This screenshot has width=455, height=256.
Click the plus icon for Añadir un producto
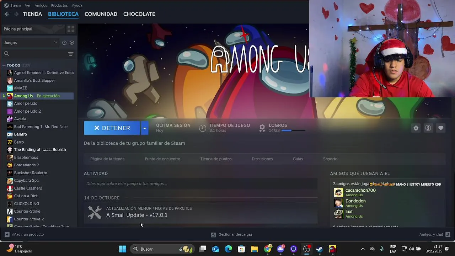coord(7,234)
